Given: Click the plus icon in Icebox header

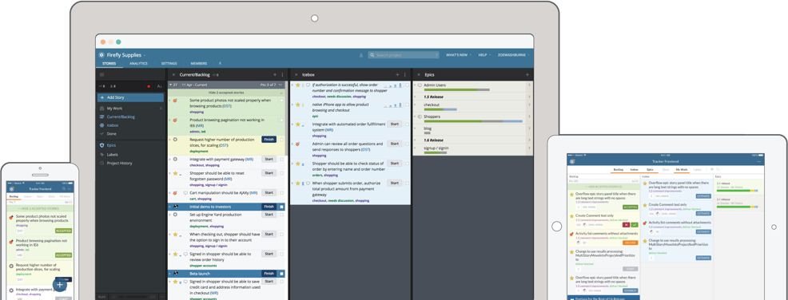Looking at the screenshot, I should pyautogui.click(x=397, y=75).
